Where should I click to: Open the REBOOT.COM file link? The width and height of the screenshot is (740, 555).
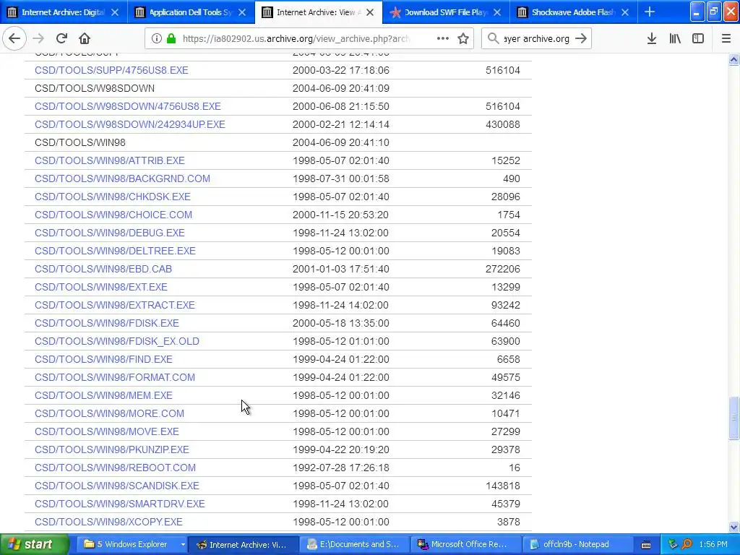point(115,468)
